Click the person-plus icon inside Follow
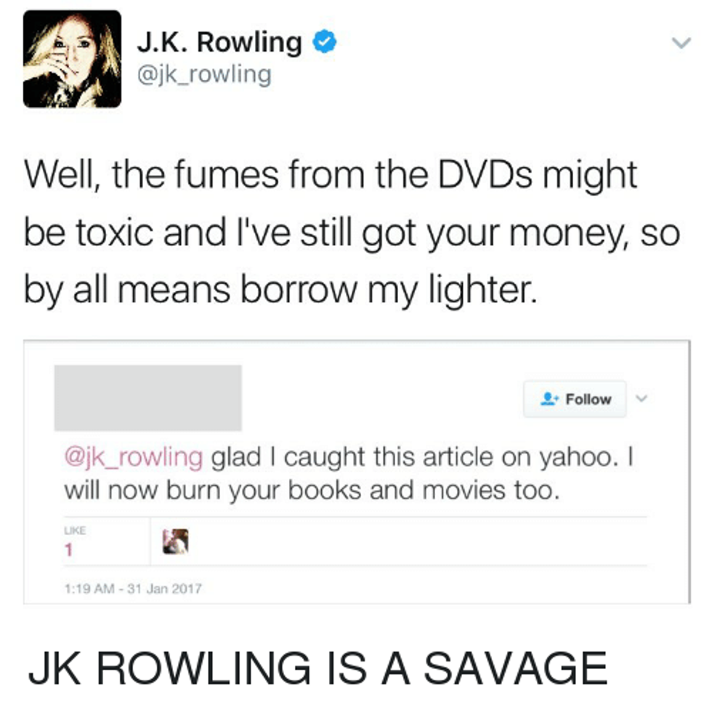 pyautogui.click(x=549, y=399)
